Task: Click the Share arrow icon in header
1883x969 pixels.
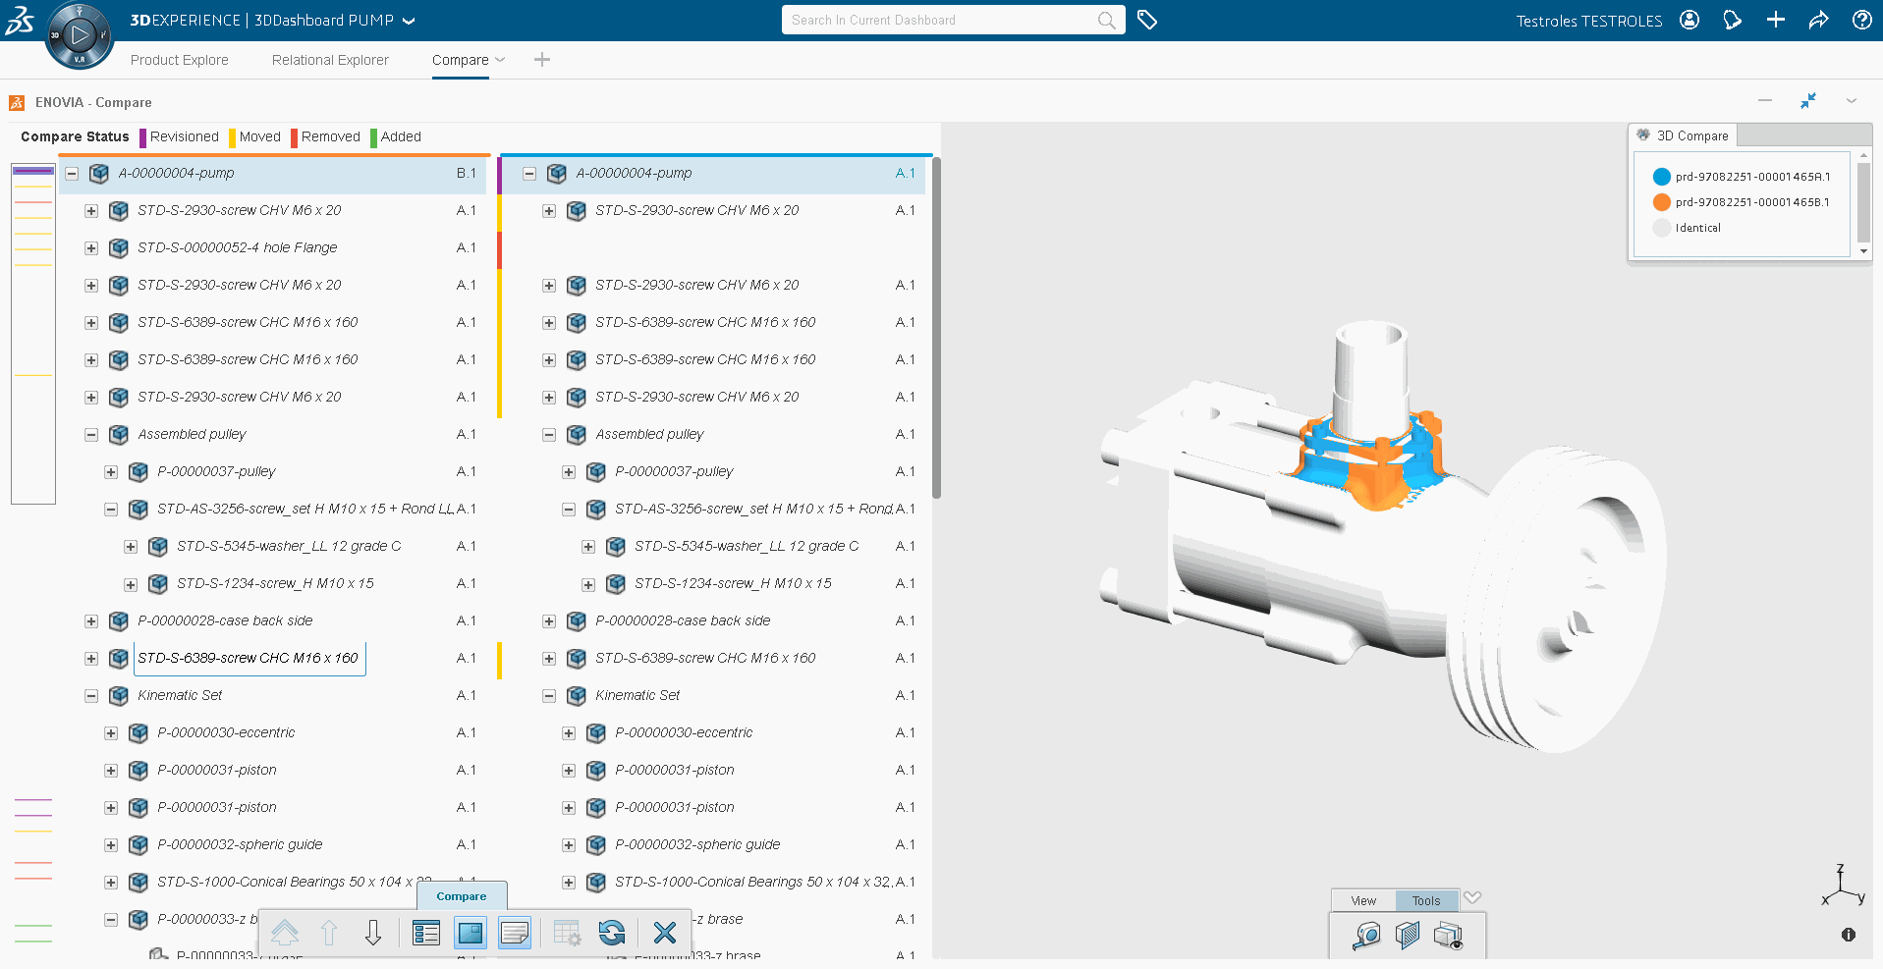Action: [1818, 20]
